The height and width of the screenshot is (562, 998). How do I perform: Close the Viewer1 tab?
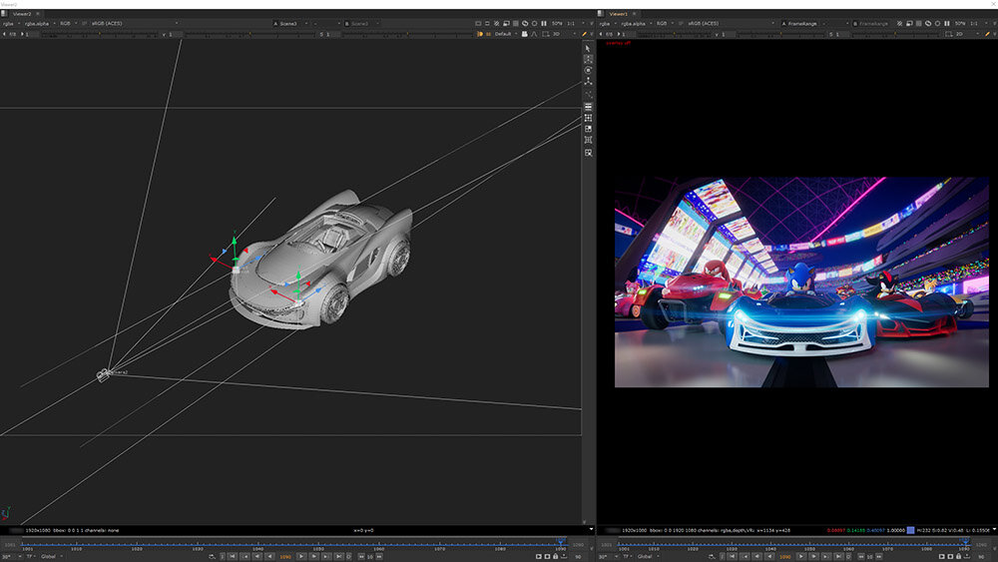pos(634,13)
